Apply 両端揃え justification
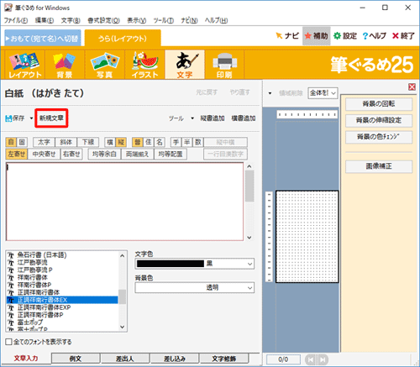420x367 pixels. point(138,154)
